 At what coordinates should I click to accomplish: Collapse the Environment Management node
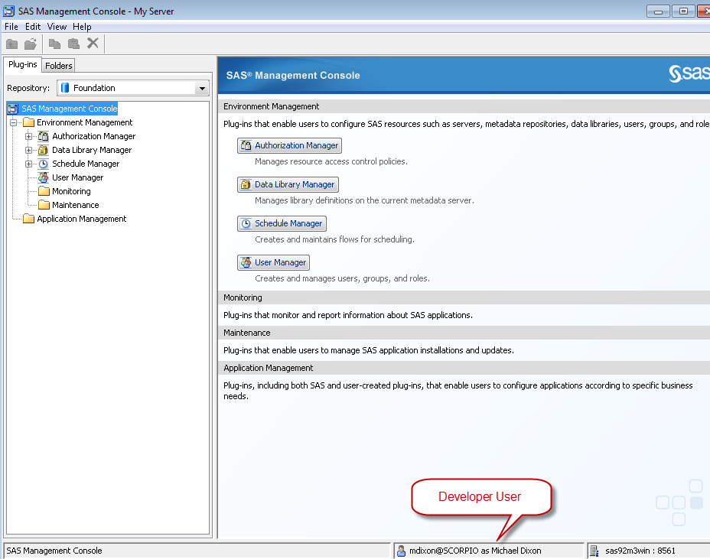(13, 122)
